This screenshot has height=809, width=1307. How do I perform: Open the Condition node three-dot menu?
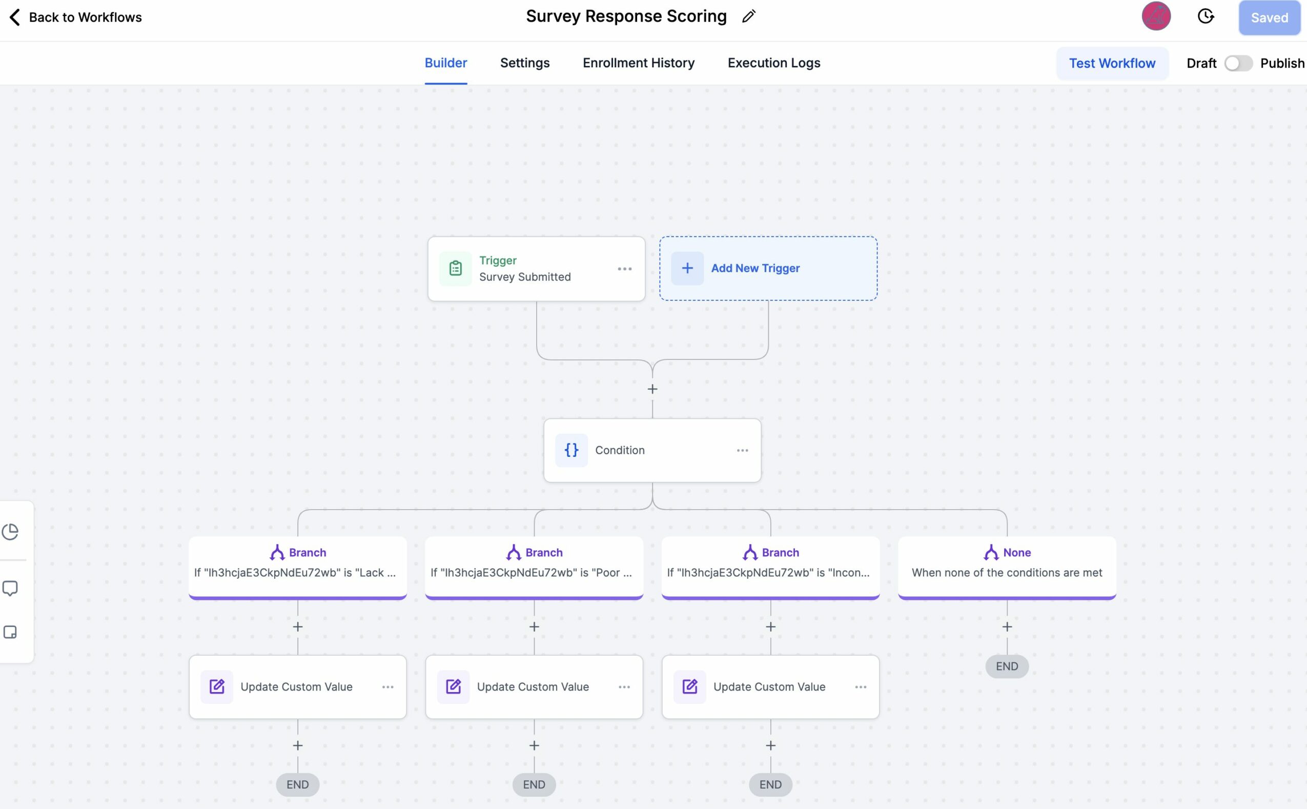tap(742, 450)
